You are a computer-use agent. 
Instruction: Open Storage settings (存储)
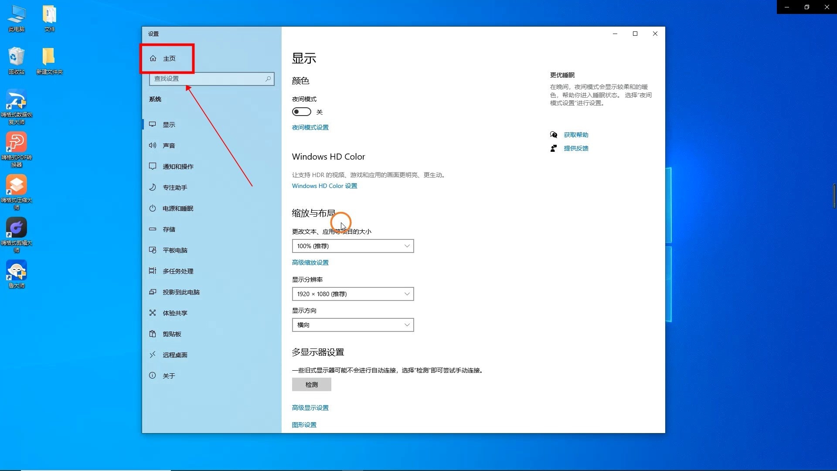170,229
